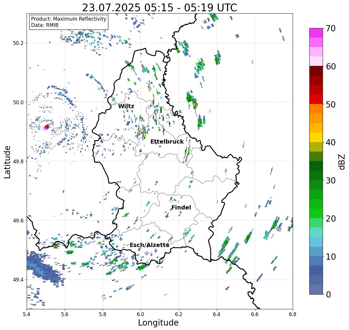
Task: Click the colorbar tick label 50
Action: tap(331, 104)
